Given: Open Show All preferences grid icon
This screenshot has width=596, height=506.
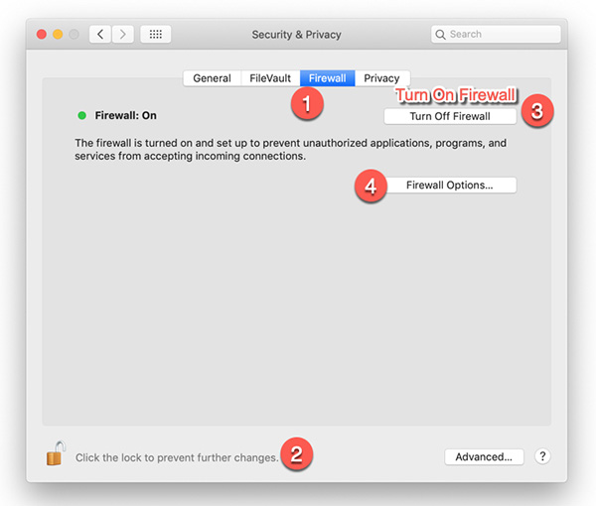Looking at the screenshot, I should (156, 35).
